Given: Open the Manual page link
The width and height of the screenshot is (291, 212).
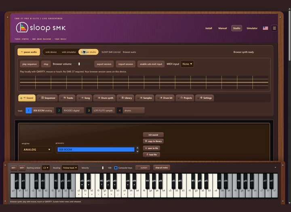Looking at the screenshot, I should click(223, 28).
